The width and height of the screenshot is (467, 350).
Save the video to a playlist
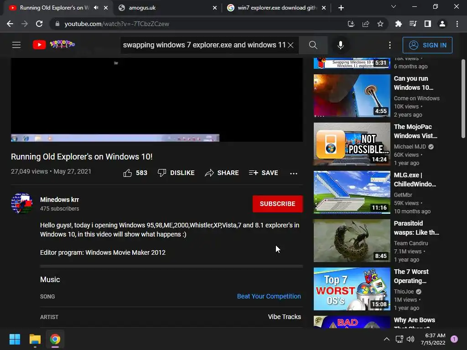263,173
